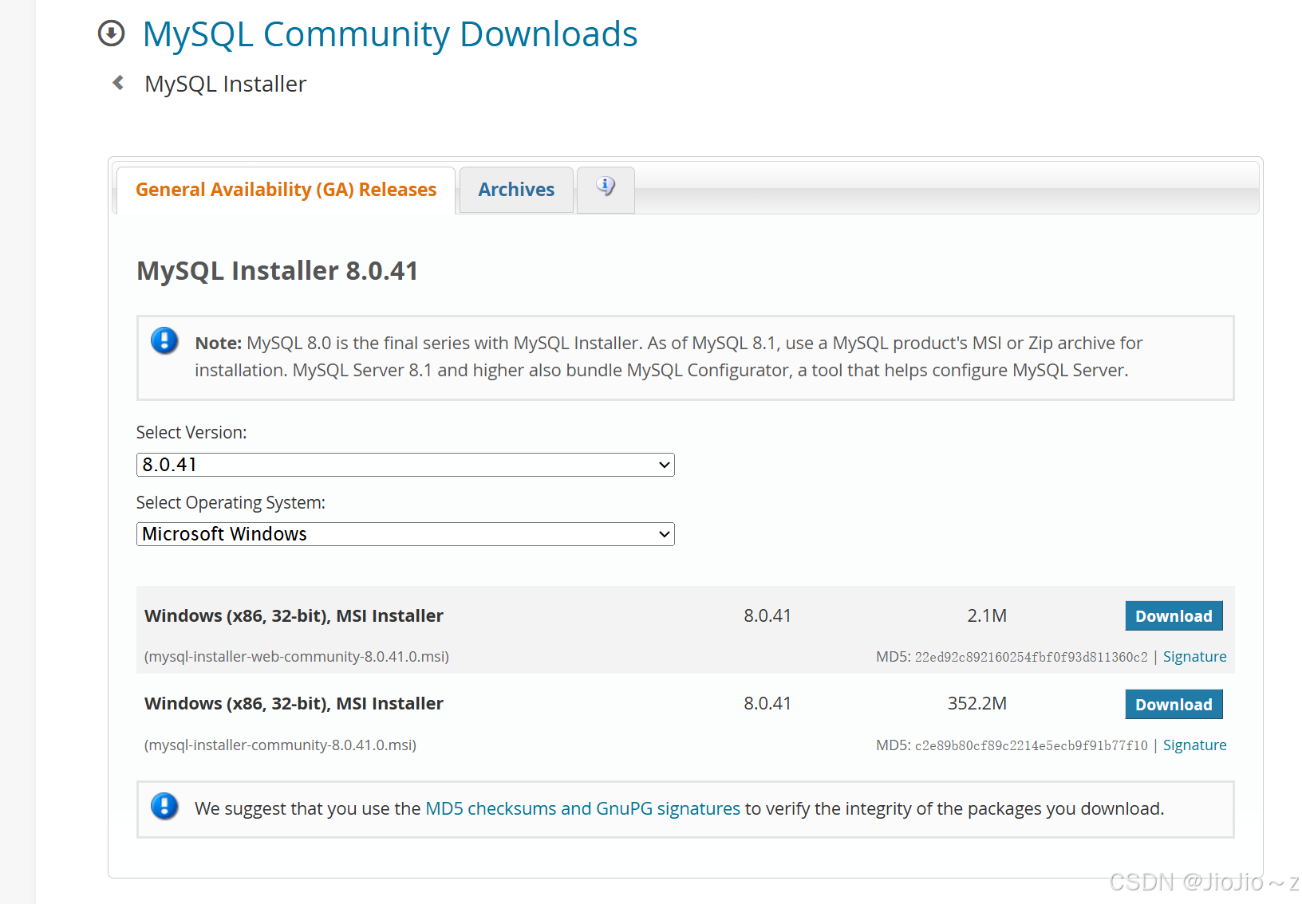Select MD5 hash 22ed92c892160254fbf0f93d811360c2
Screen dimensions: 1302x904
[x=1031, y=658]
